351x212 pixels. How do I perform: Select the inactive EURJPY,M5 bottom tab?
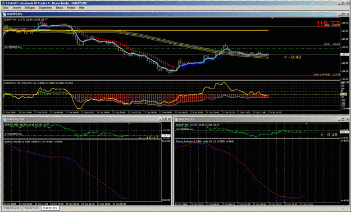pyautogui.click(x=31, y=208)
